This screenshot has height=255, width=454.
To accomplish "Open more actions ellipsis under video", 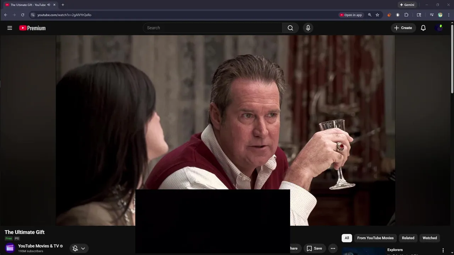I will (333, 248).
